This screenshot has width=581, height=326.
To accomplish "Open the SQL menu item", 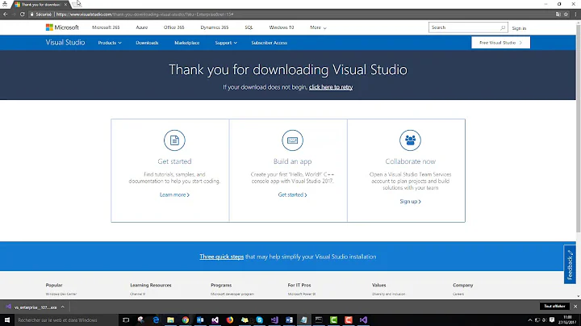I will tap(249, 27).
